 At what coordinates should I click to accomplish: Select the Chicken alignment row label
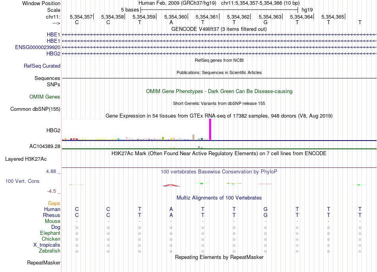pyautogui.click(x=51, y=239)
